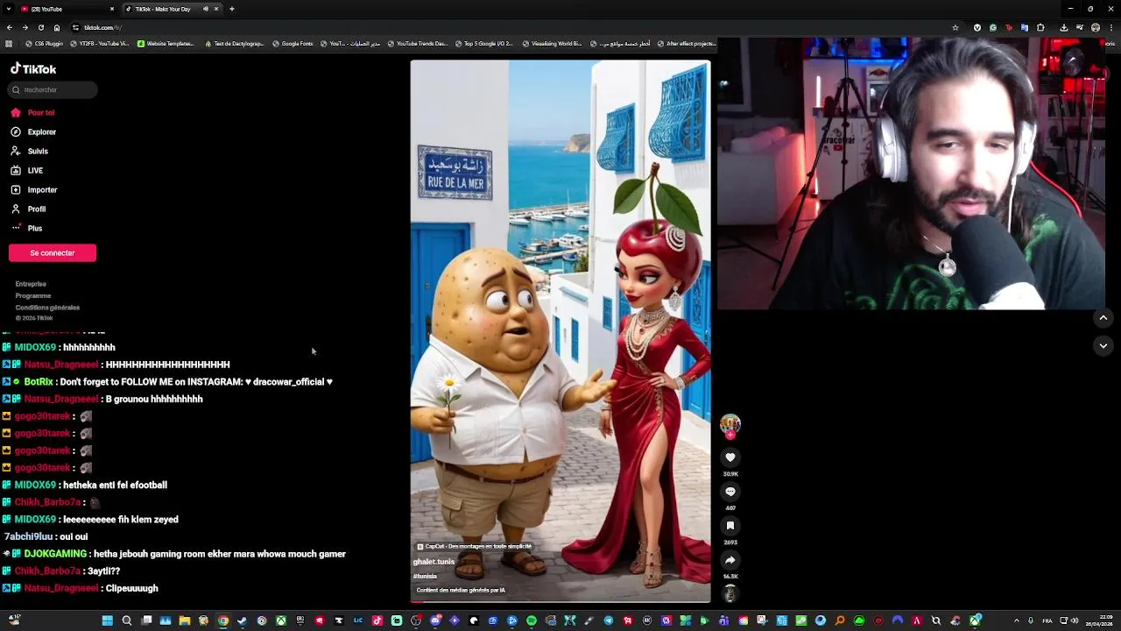Open the Google Fonts bookmark
The image size is (1121, 631).
click(x=293, y=44)
